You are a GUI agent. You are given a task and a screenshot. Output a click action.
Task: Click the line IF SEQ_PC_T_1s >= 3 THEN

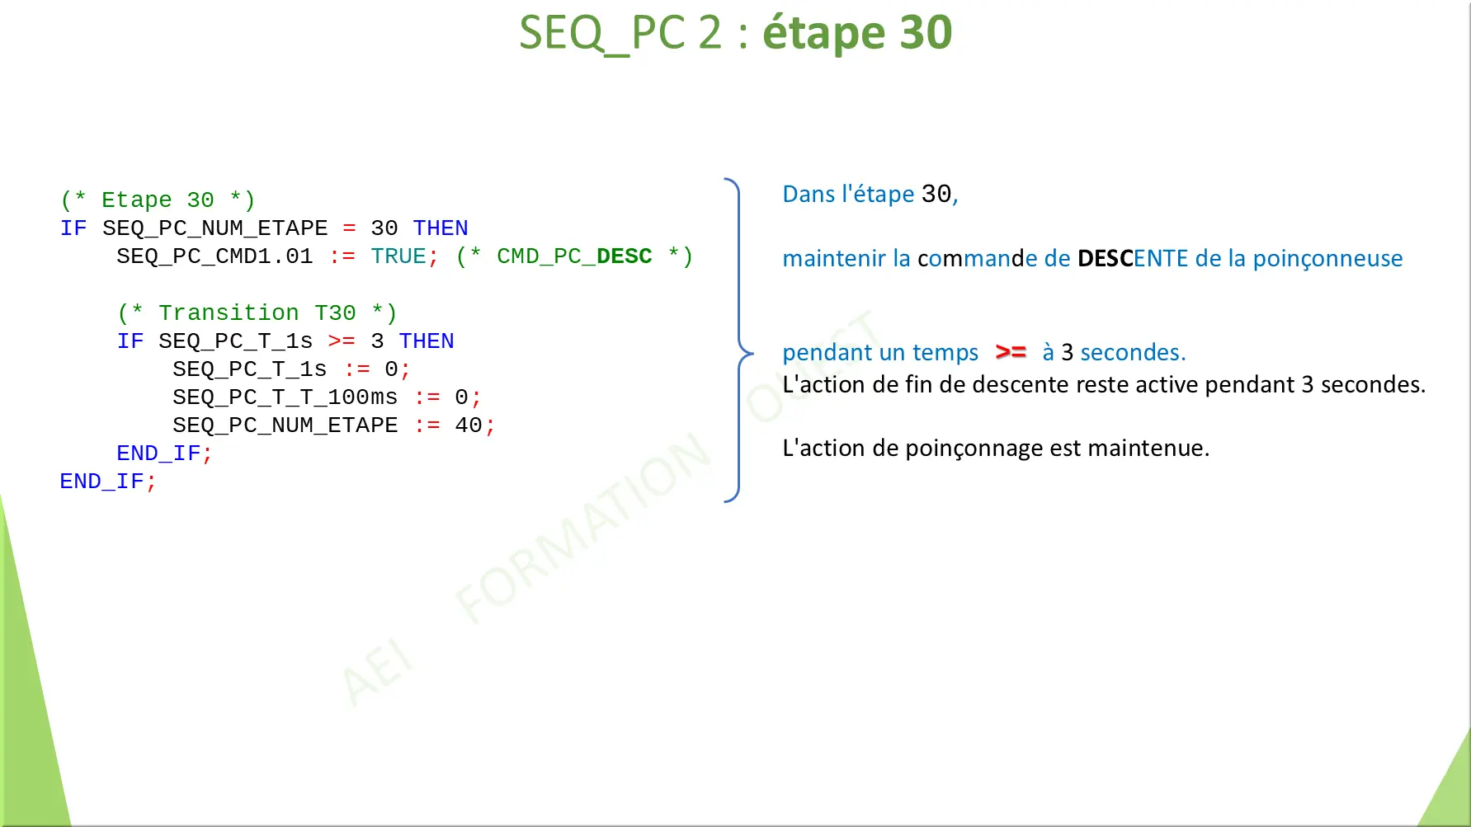click(x=286, y=341)
